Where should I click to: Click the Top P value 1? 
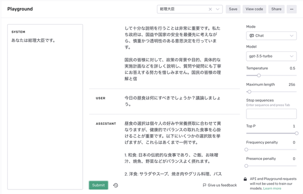click(294, 126)
